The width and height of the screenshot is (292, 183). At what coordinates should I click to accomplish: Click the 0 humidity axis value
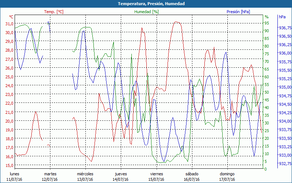[265, 169]
